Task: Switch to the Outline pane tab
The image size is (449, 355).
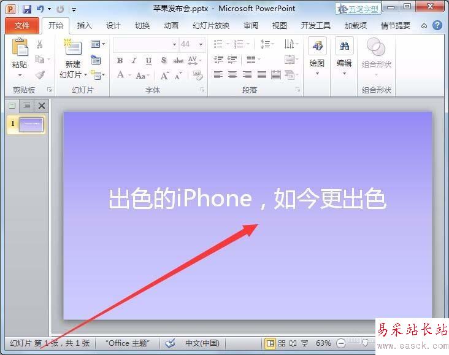Action: (26, 106)
